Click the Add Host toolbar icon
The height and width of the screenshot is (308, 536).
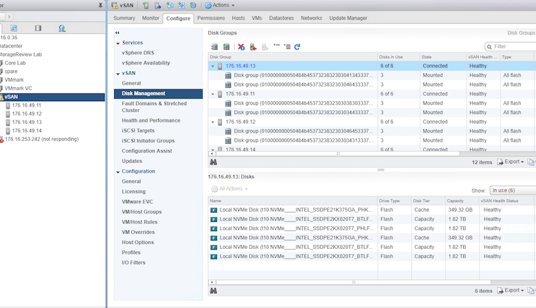[146, 5]
